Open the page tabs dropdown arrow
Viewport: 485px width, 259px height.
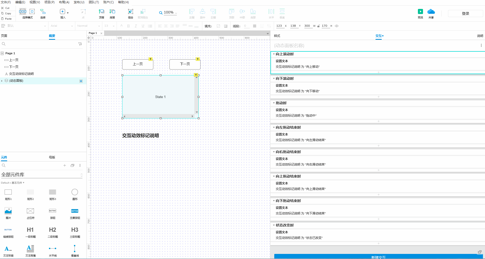(268, 33)
